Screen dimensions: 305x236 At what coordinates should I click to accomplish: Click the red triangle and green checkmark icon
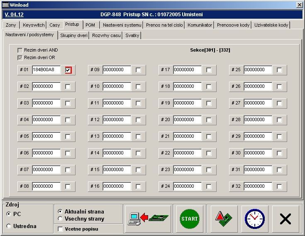(x=223, y=219)
